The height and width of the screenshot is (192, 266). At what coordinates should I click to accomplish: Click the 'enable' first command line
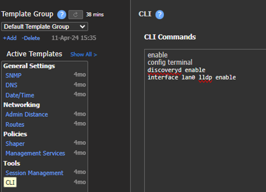(x=158, y=55)
